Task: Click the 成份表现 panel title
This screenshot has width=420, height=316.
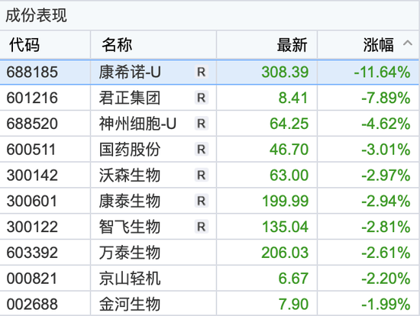Action: pyautogui.click(x=36, y=15)
